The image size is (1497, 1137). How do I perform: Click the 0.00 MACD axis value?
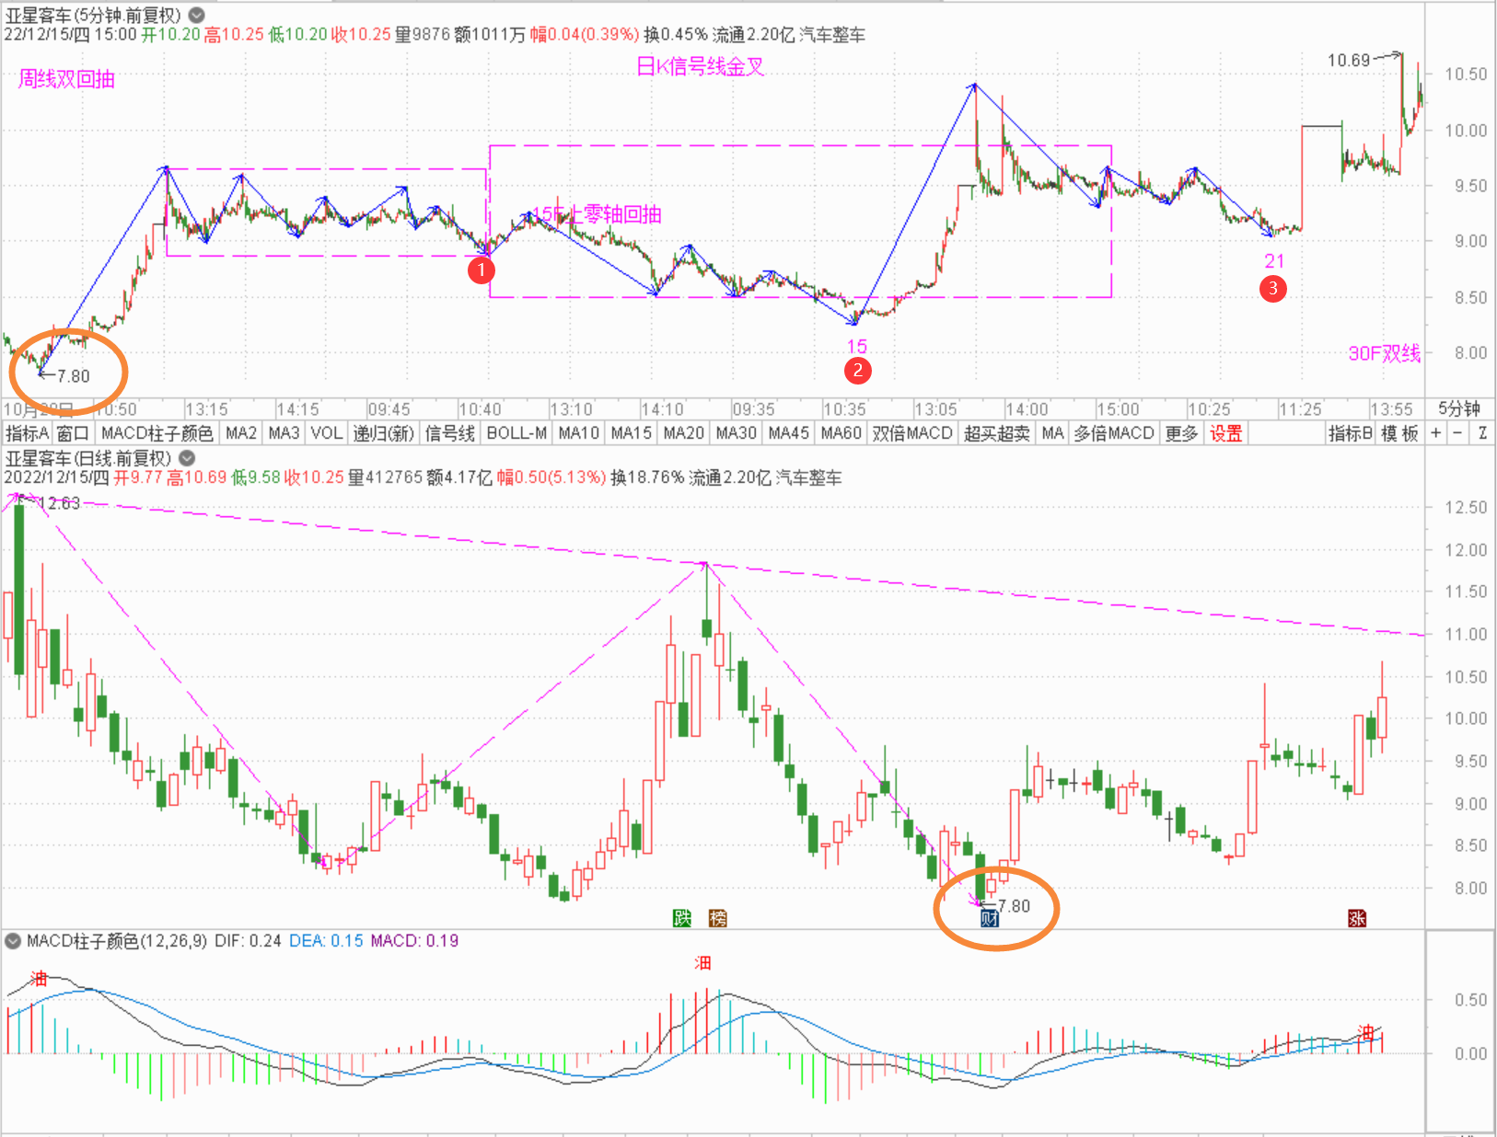click(x=1470, y=1054)
